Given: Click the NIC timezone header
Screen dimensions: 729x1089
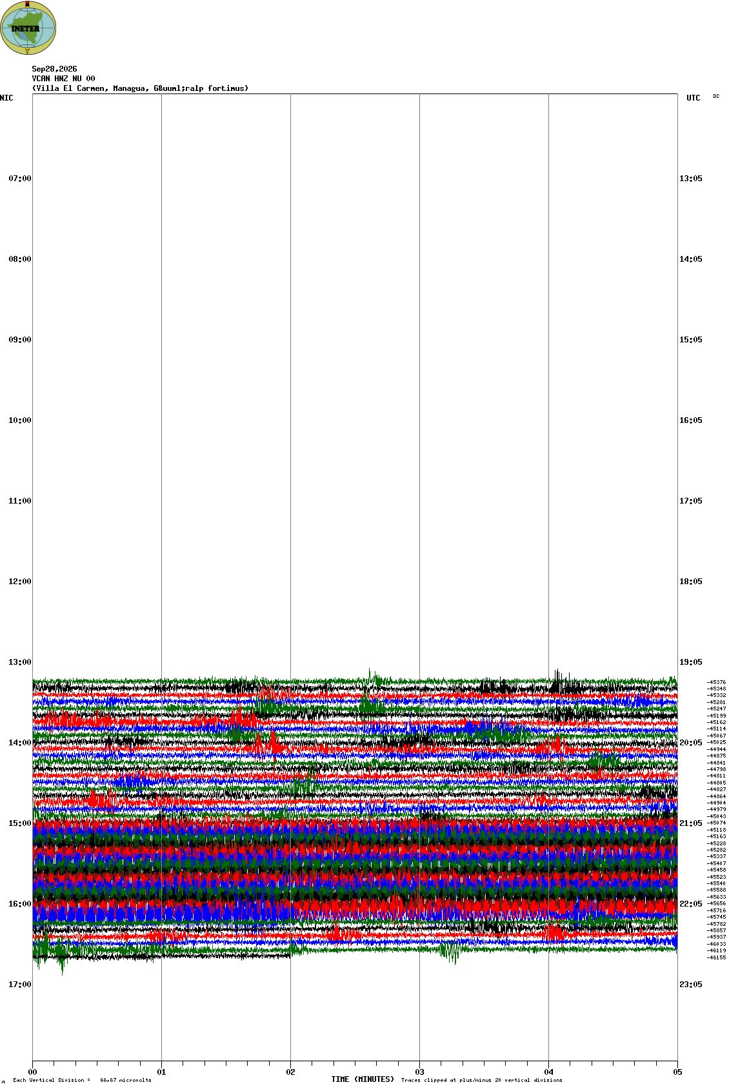Looking at the screenshot, I should coord(6,98).
